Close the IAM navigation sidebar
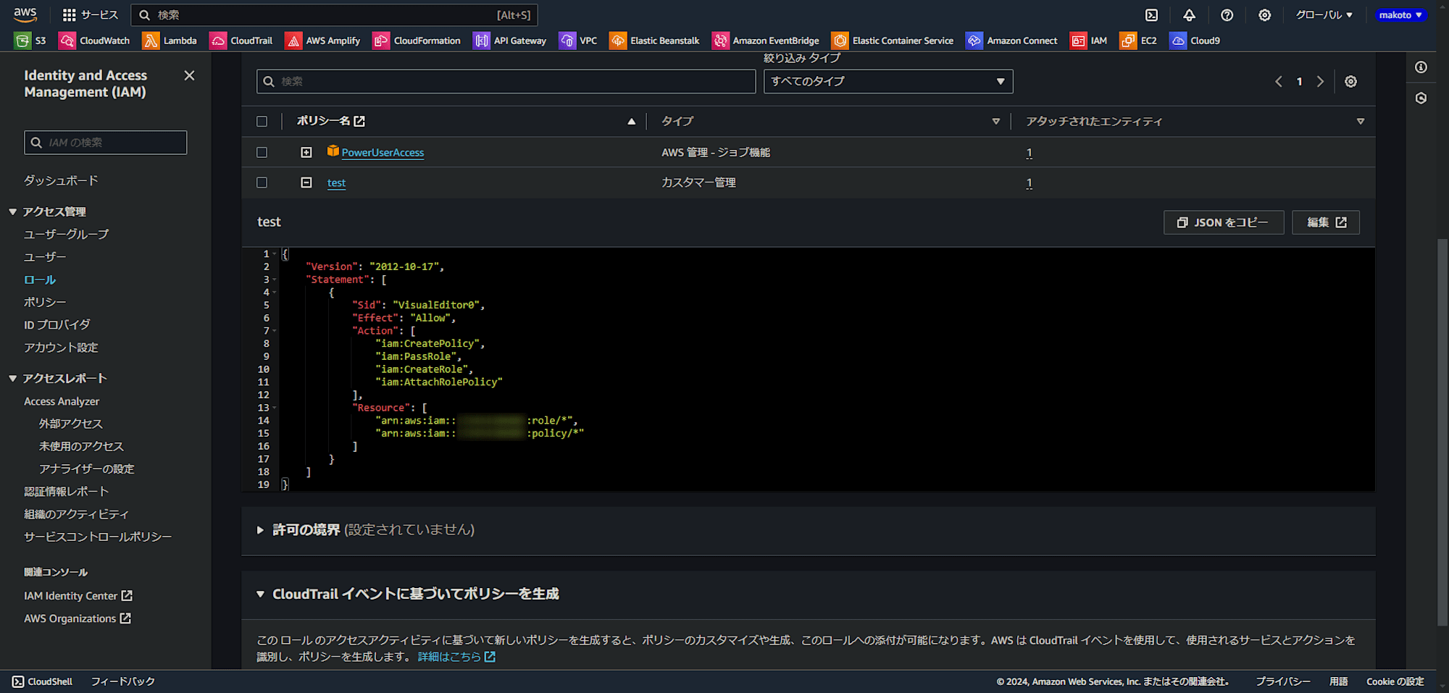1449x693 pixels. pyautogui.click(x=189, y=75)
